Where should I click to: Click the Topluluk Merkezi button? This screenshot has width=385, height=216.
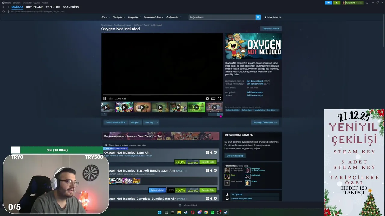(271, 29)
